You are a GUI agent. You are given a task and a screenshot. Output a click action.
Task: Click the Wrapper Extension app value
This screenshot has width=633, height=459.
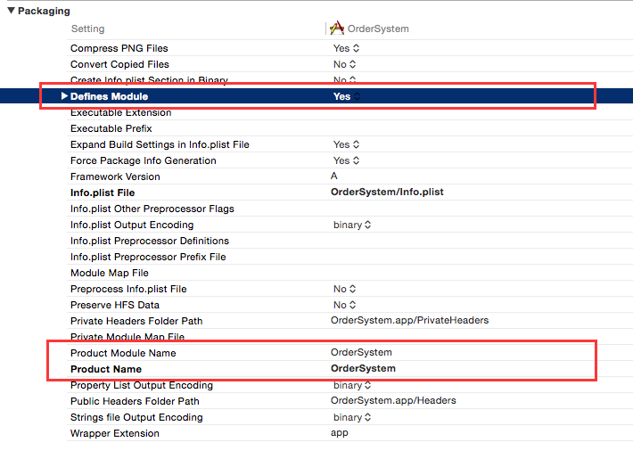coord(339,433)
